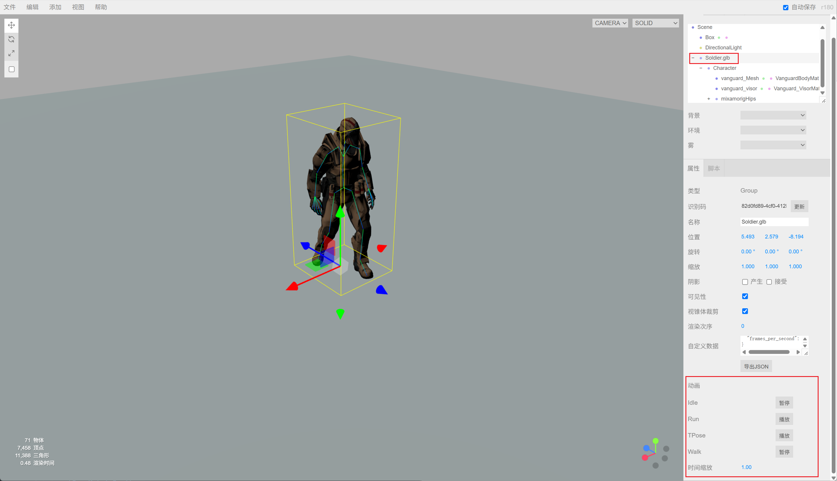Click the pink material dot next to vanguard_Mesh

coord(771,79)
